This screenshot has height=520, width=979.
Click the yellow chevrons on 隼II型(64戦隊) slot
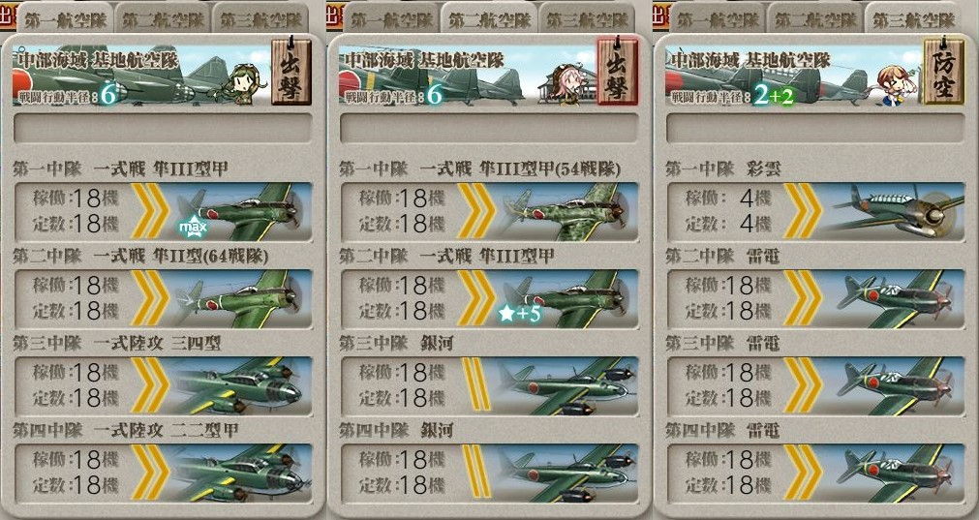coord(150,299)
